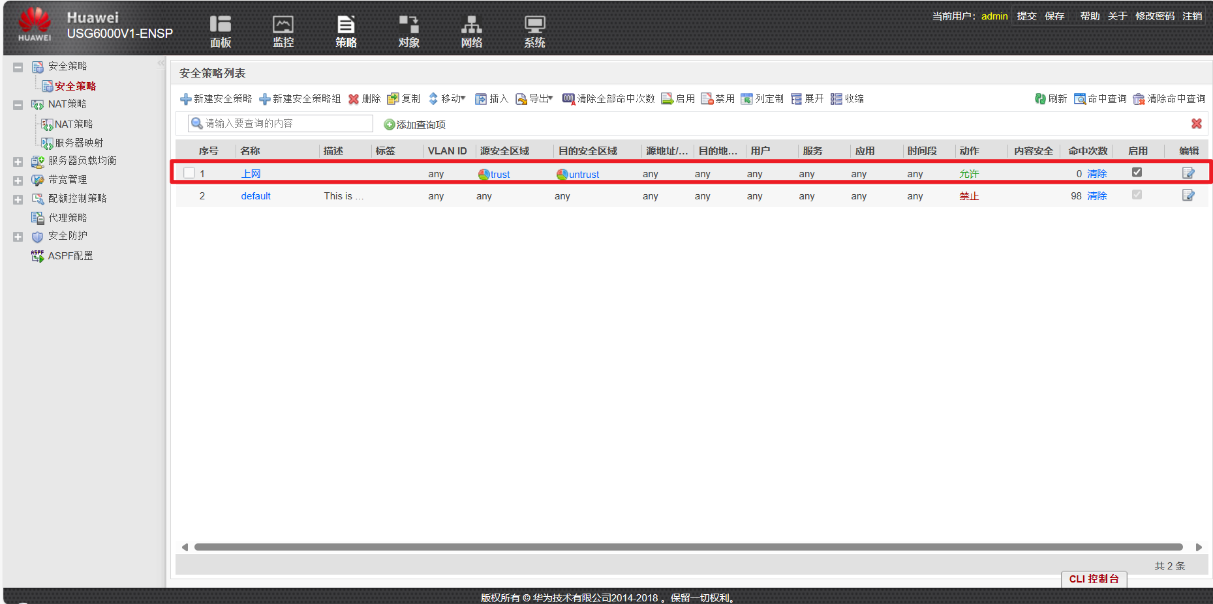This screenshot has height=604, width=1213.
Task: Expand the 服务器负载均衡 tree node
Action: click(x=18, y=161)
